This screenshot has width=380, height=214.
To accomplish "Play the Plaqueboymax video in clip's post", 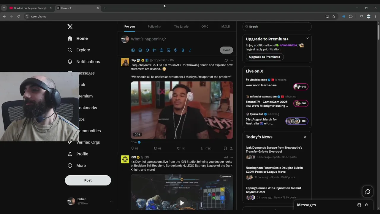I will pos(182,110).
